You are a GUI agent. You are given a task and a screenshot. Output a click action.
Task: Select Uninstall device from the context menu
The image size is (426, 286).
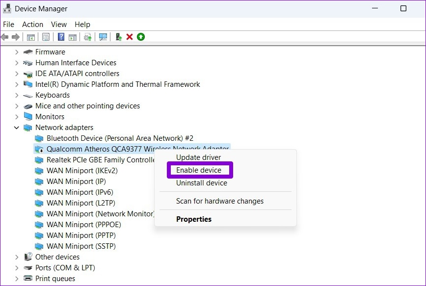(202, 183)
